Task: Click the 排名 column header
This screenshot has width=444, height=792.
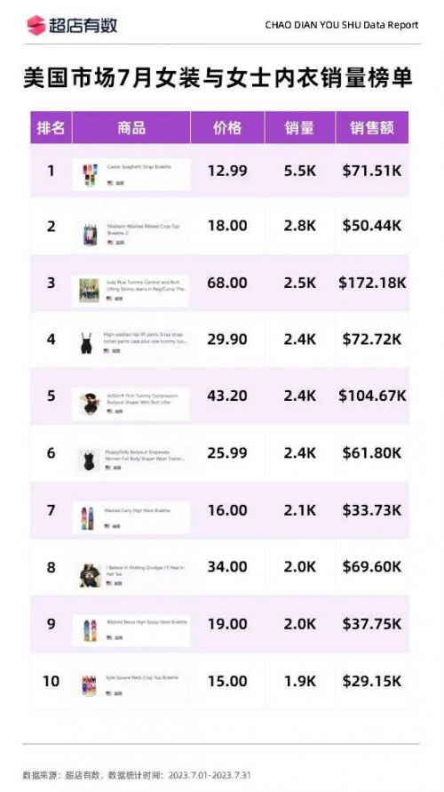Action: [51, 128]
